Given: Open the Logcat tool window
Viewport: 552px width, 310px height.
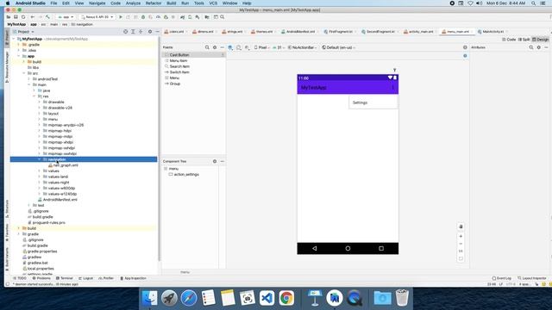Looking at the screenshot, I should coord(86,278).
